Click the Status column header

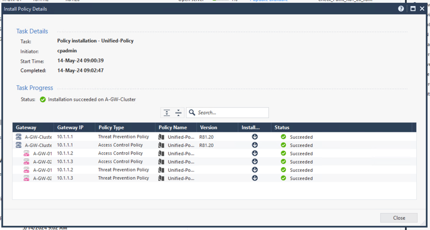[x=282, y=127]
